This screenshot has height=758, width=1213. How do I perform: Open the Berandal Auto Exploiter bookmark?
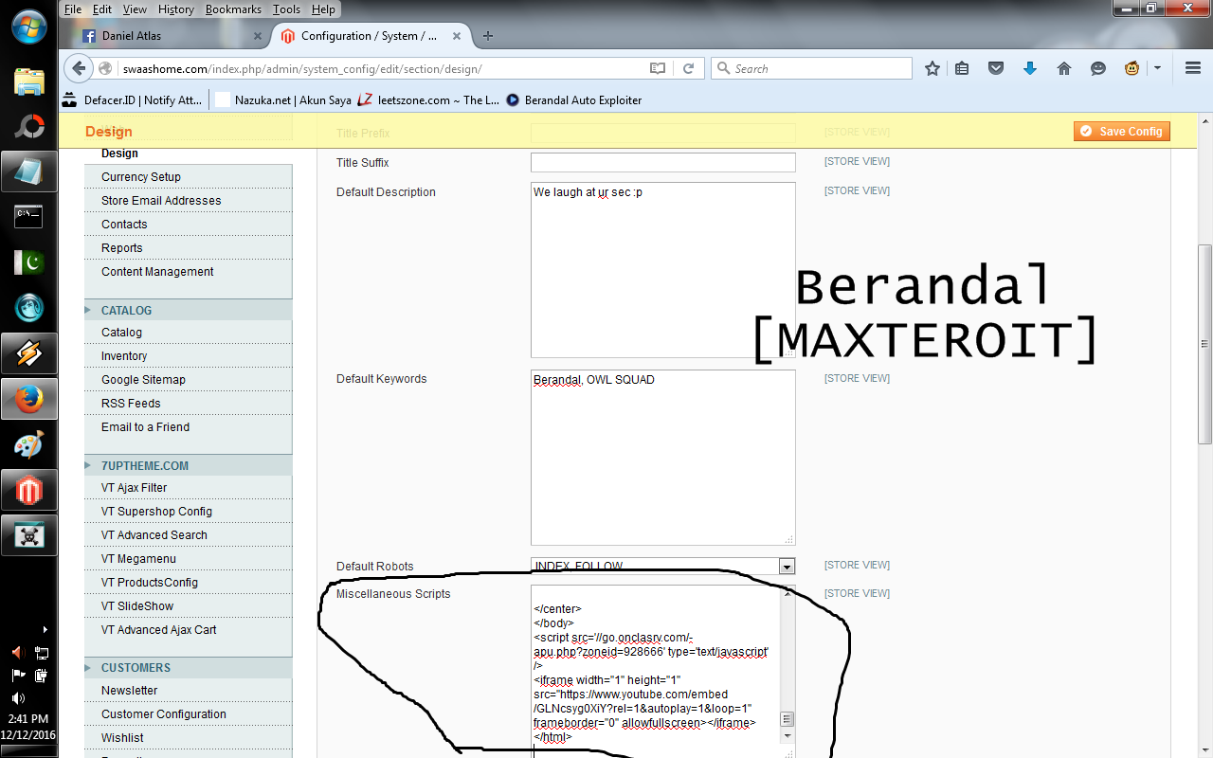(573, 99)
